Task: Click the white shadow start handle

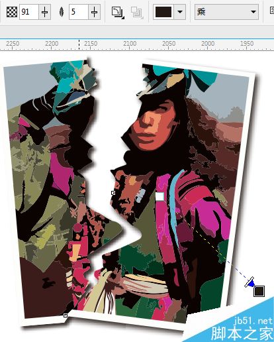Action: point(160,196)
